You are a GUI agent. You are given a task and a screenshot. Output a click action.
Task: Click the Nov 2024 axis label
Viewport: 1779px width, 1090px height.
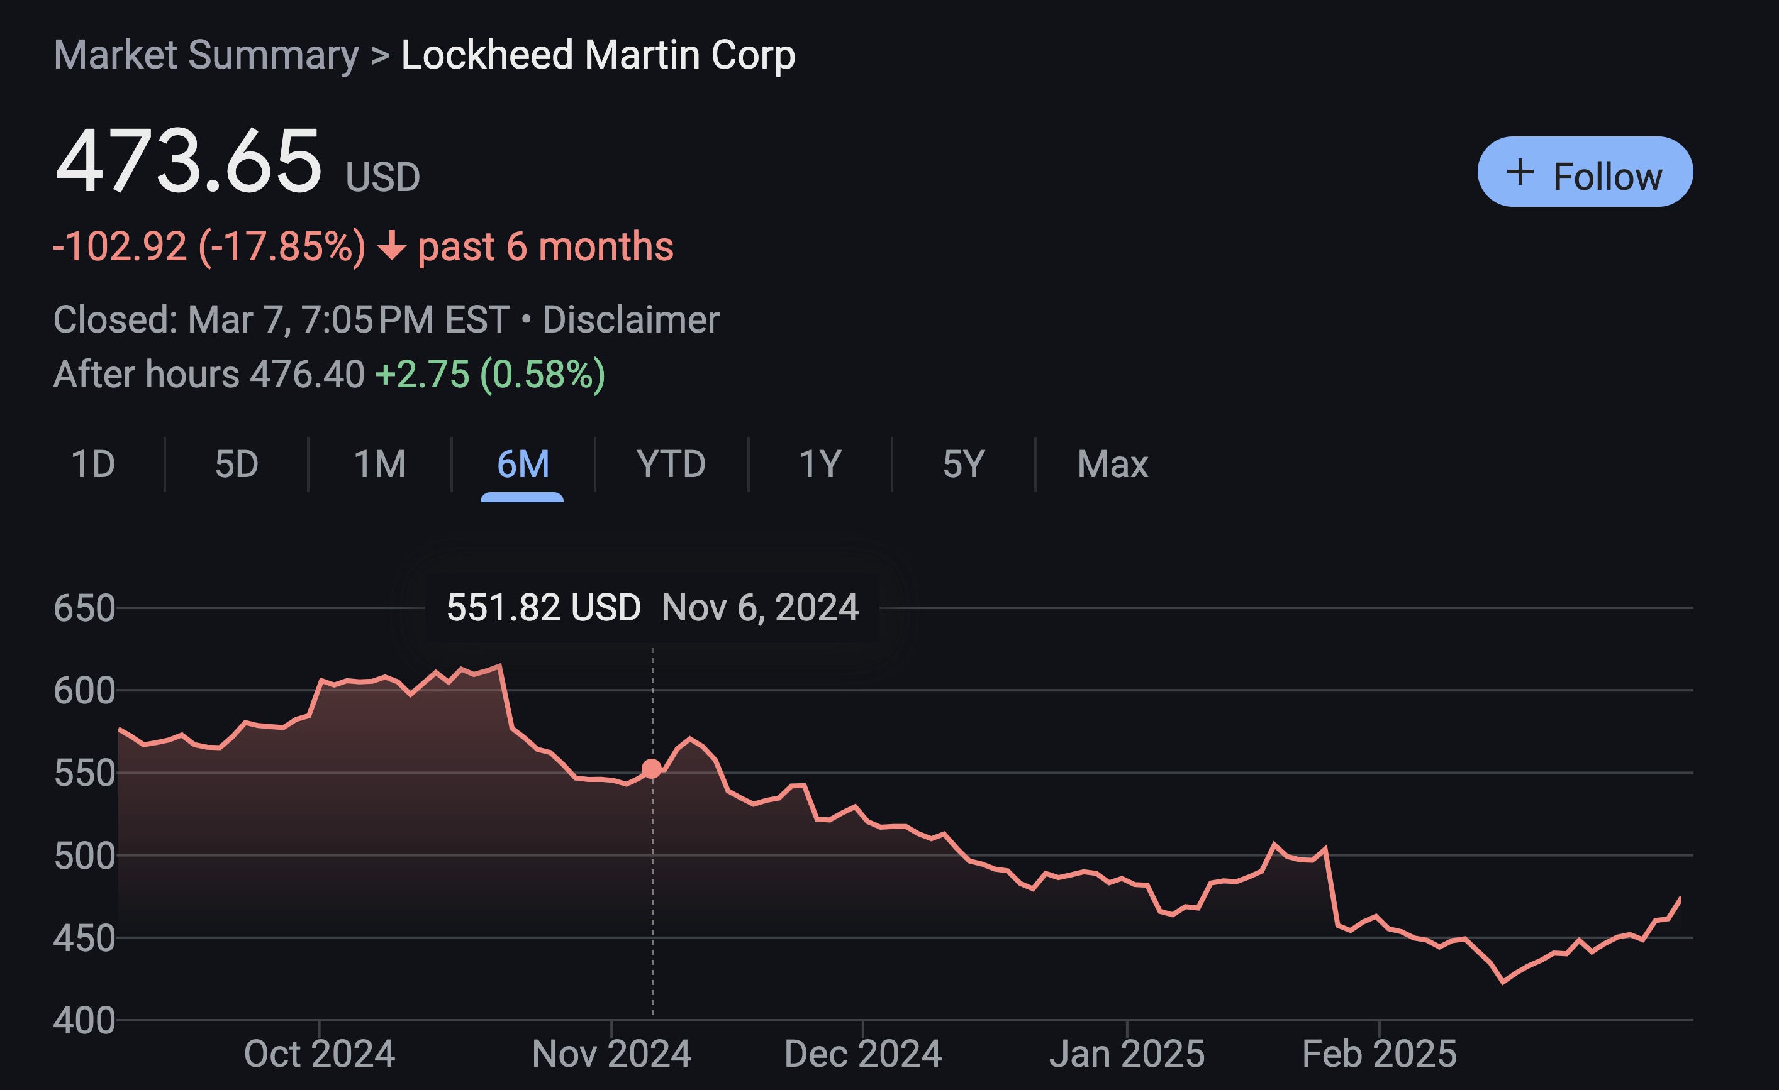pyautogui.click(x=611, y=1054)
